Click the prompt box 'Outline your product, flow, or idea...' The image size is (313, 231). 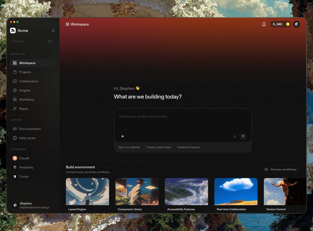(x=183, y=125)
